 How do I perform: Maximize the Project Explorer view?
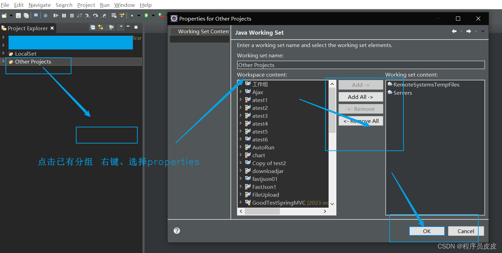click(136, 27)
